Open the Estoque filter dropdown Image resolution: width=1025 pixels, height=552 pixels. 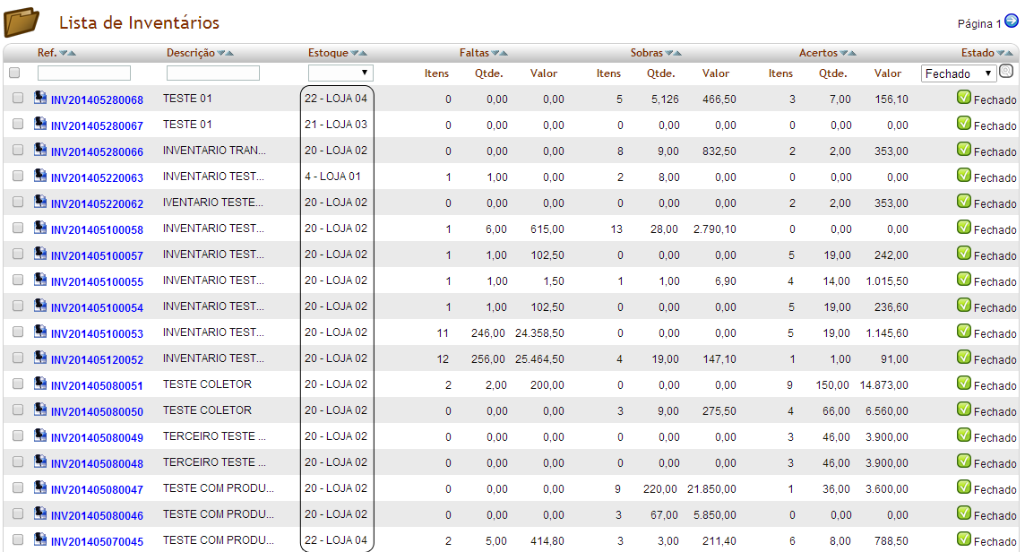click(x=340, y=73)
